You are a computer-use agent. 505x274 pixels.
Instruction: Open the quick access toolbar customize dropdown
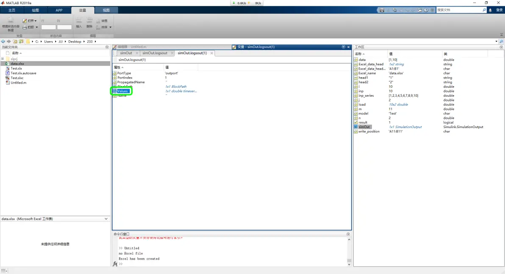coord(433,10)
